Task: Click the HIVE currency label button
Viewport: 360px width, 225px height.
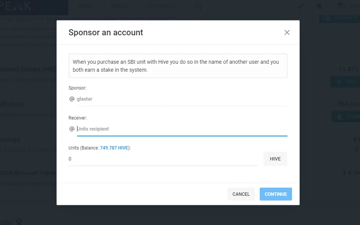Action: 275,159
